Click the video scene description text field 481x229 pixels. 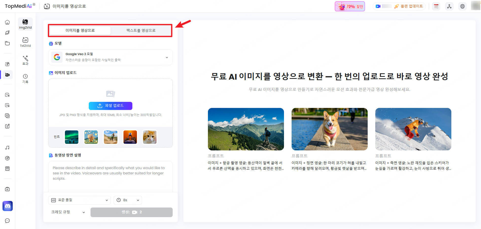tap(111, 176)
